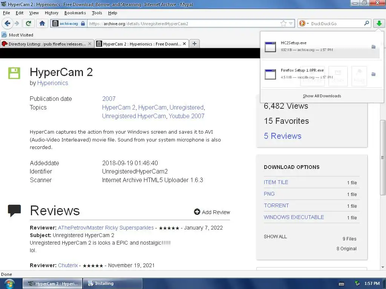
Task: Open the Bookmarks menu
Action: pyautogui.click(x=75, y=13)
